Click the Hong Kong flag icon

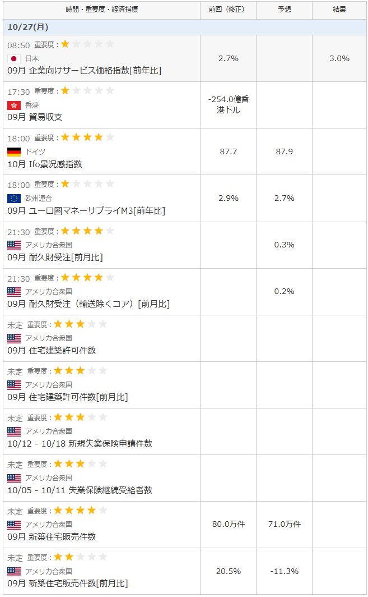pyautogui.click(x=14, y=105)
